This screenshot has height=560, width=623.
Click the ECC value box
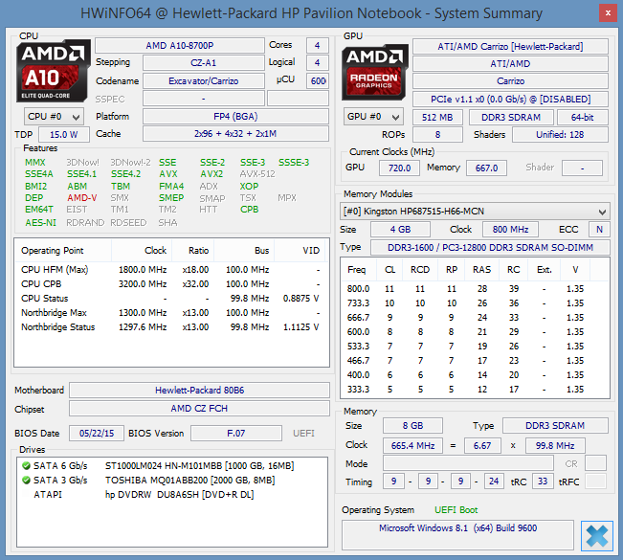[x=598, y=230]
